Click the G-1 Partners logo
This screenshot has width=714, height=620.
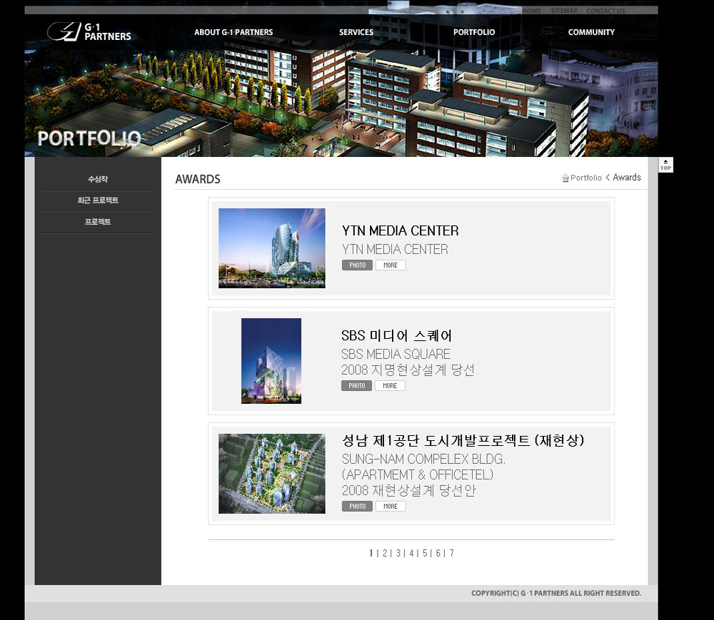89,32
